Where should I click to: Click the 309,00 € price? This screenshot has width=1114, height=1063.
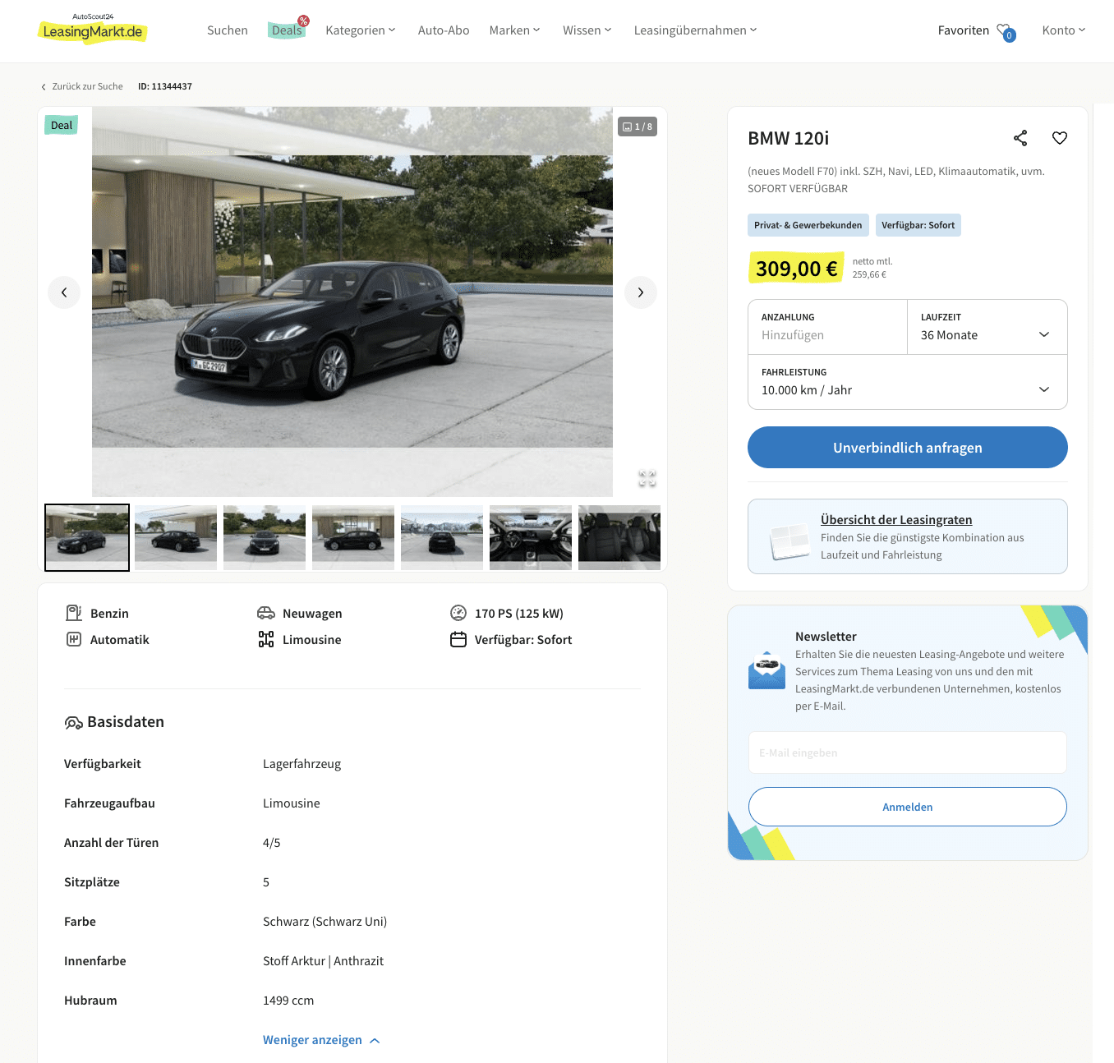click(x=797, y=268)
